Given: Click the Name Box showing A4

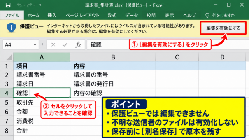Looking at the screenshot, I should pos(21,45).
